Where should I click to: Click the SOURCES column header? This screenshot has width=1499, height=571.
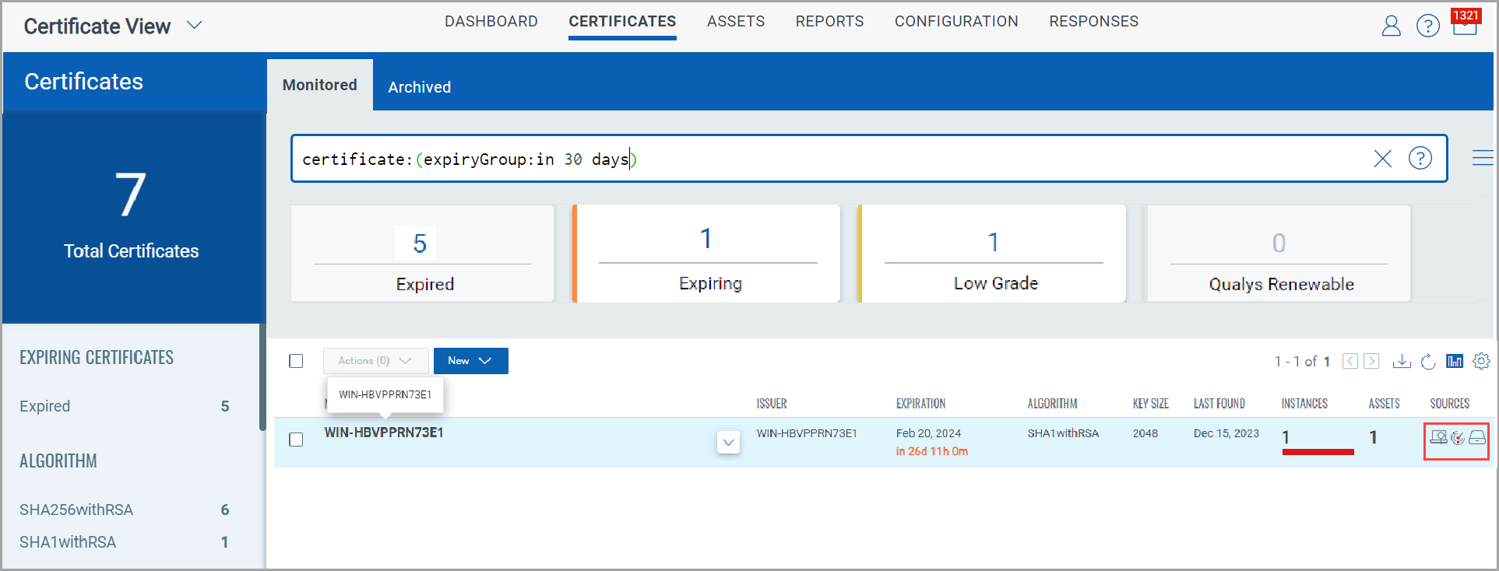pos(1449,404)
